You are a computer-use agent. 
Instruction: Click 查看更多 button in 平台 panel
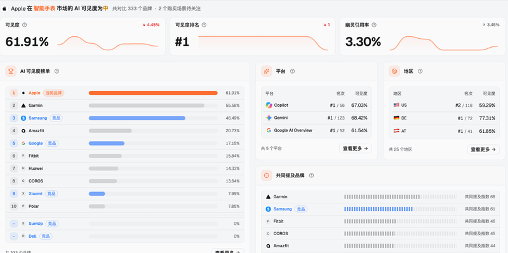tap(356, 148)
